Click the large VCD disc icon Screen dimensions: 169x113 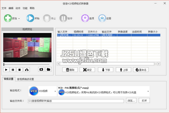pyautogui.click(x=34, y=91)
